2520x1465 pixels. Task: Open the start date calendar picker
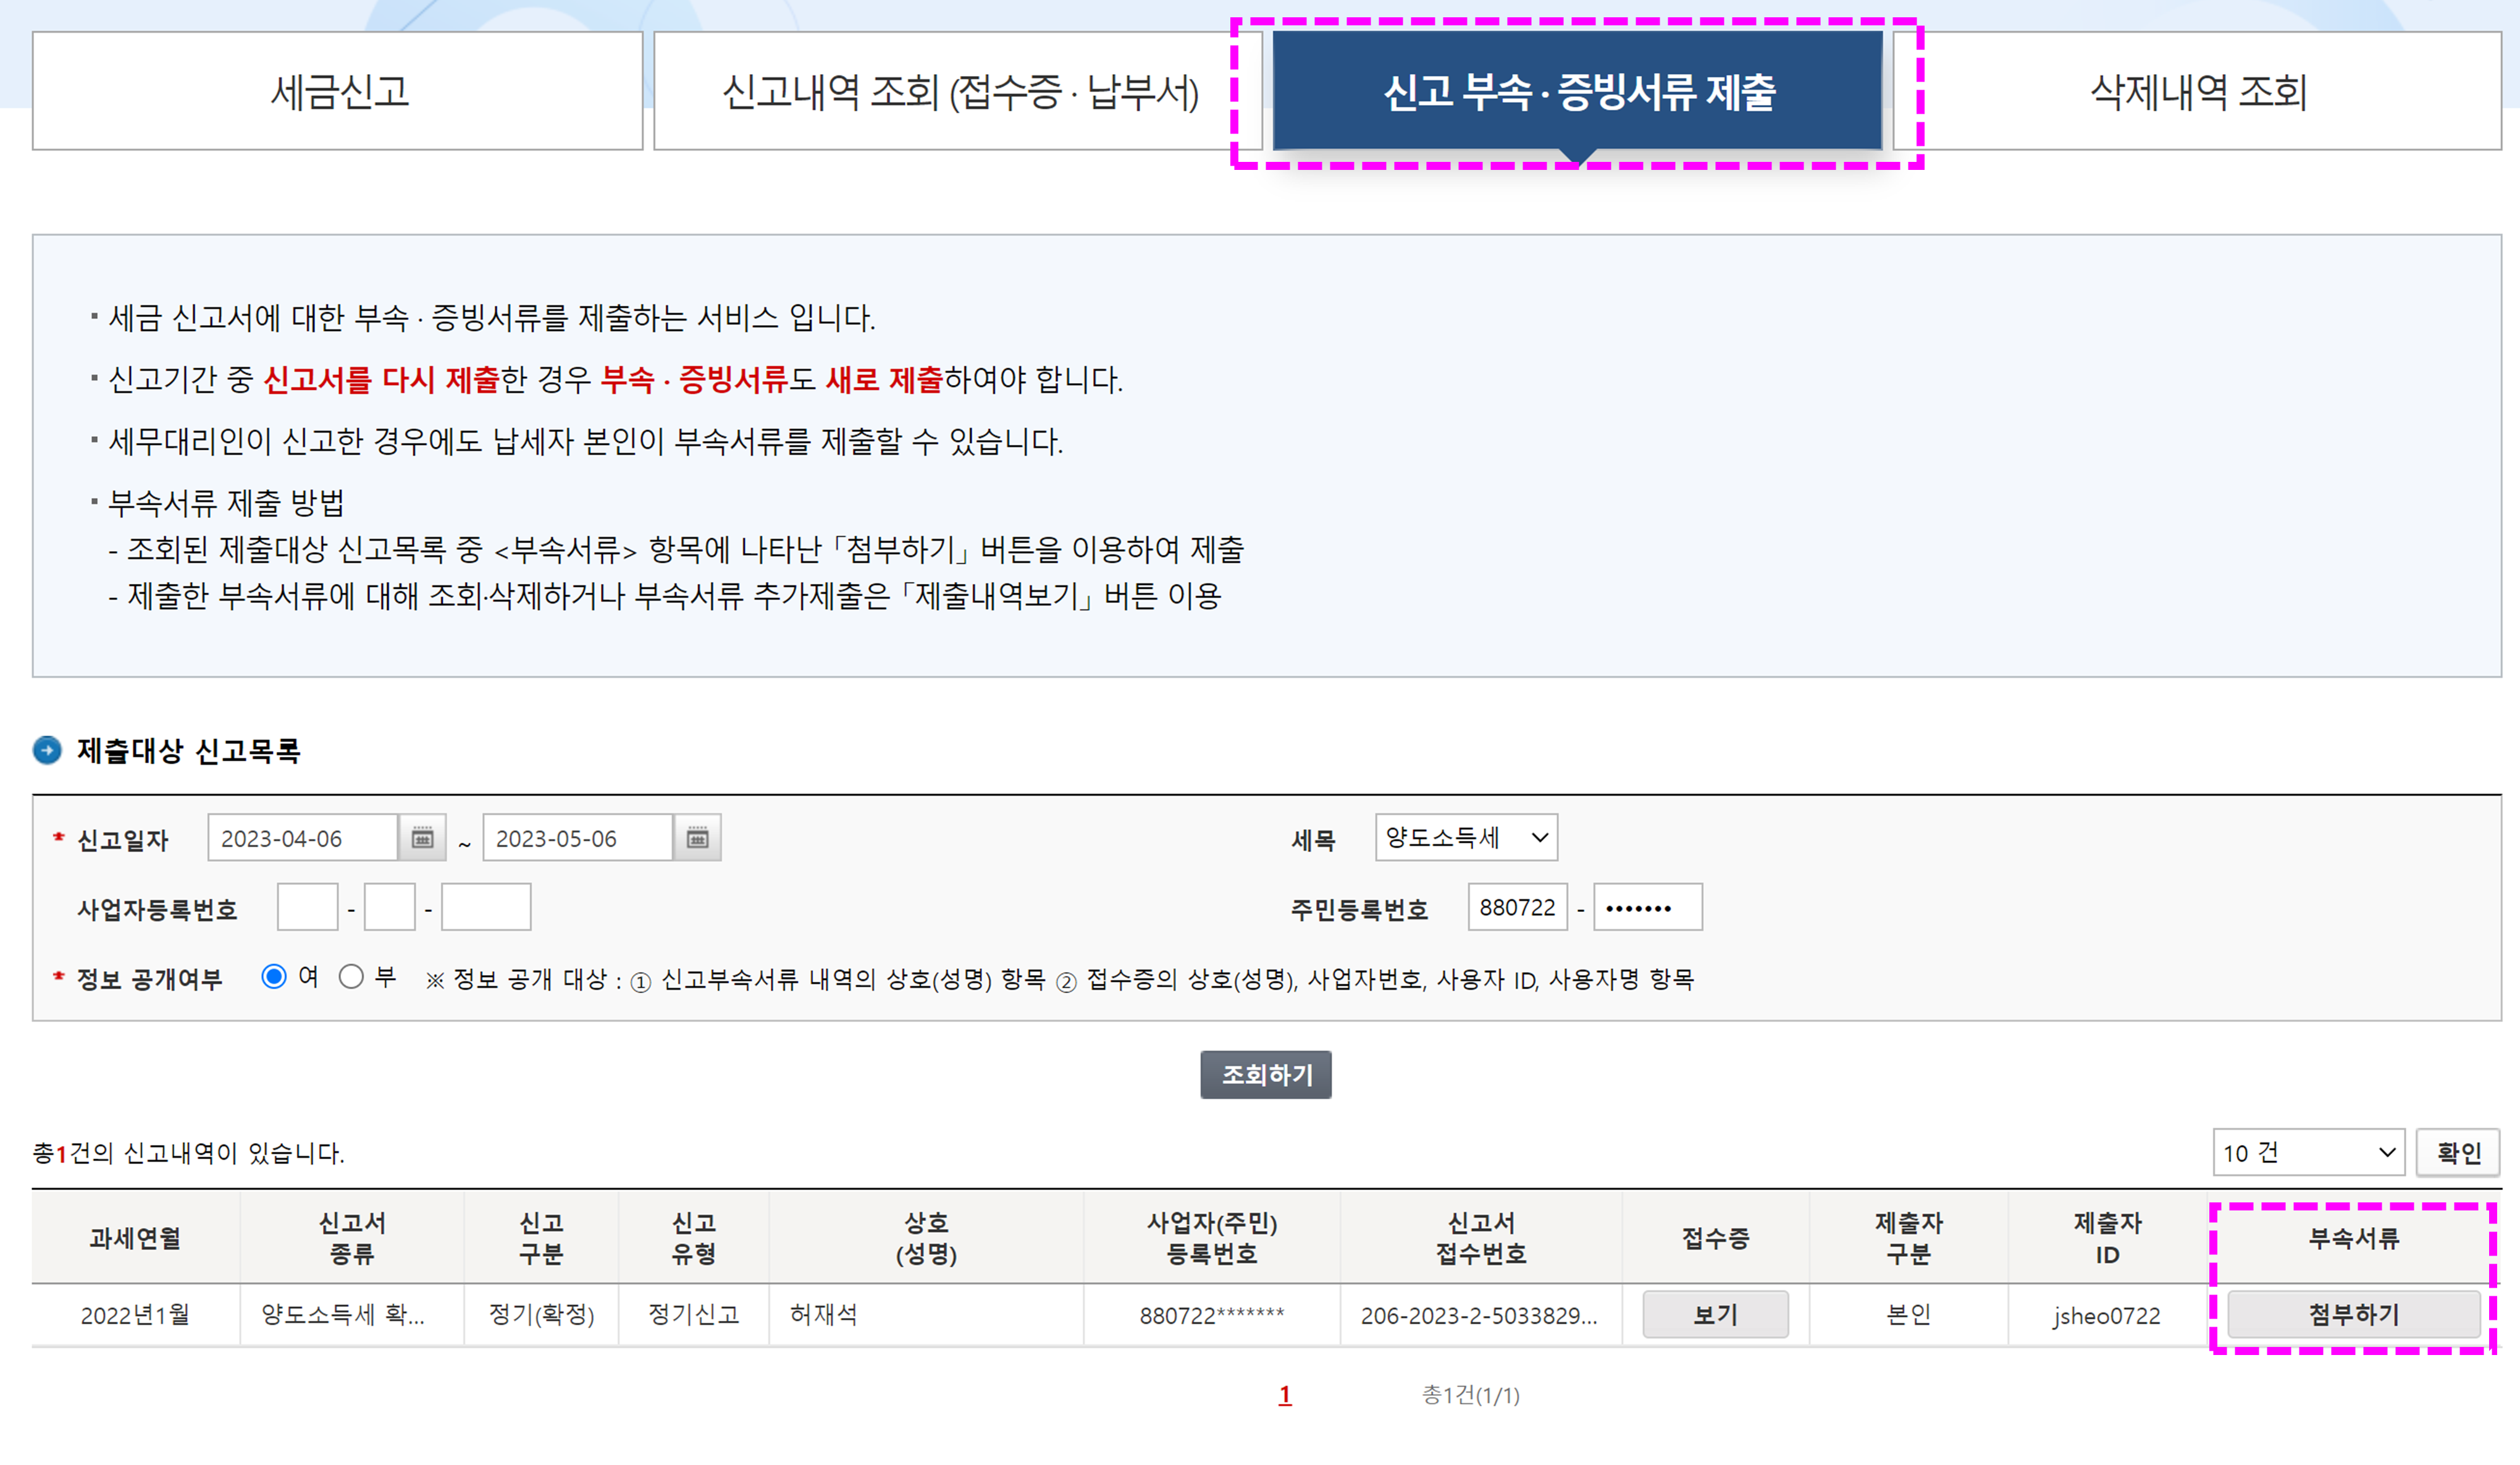coord(422,838)
